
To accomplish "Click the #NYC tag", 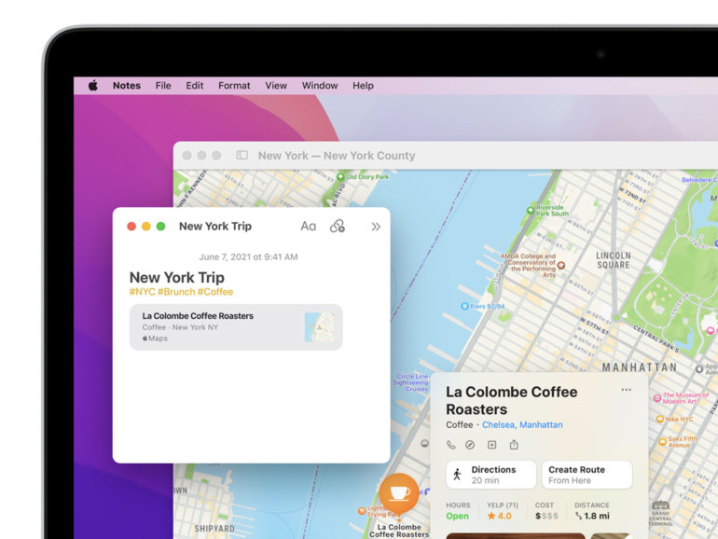I will coord(142,292).
